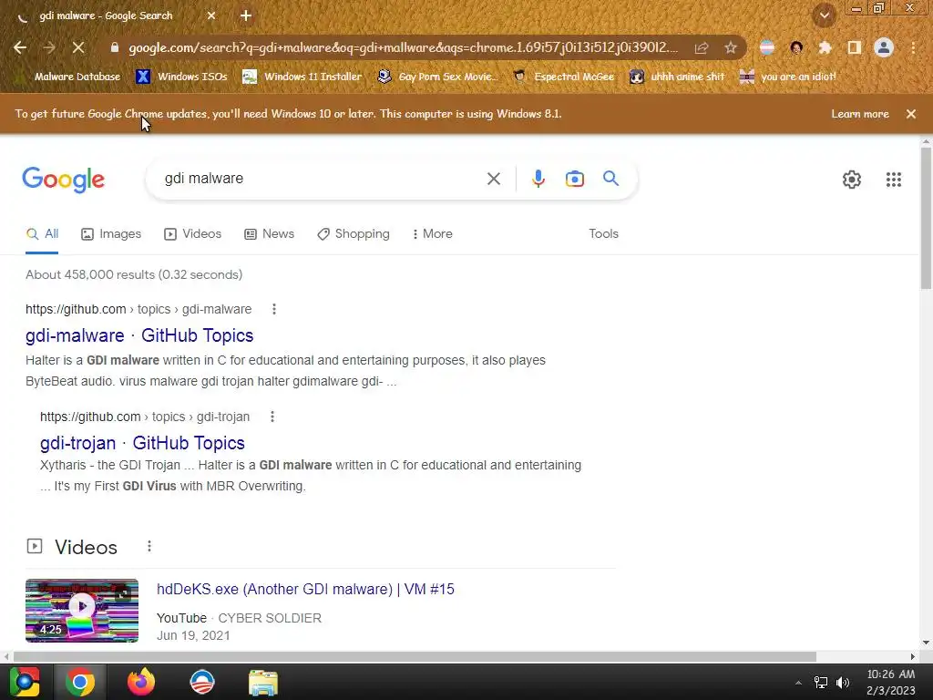This screenshot has width=933, height=700.
Task: Open the Videos section three-dot menu
Action: click(149, 546)
